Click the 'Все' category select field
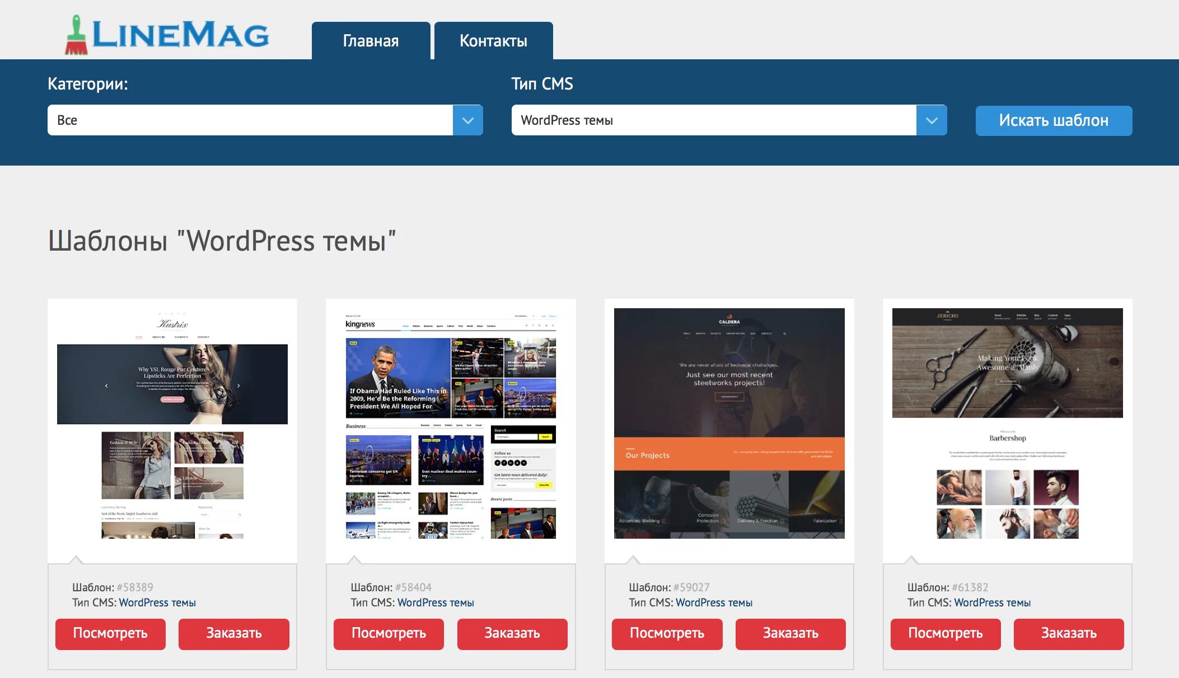 250,120
